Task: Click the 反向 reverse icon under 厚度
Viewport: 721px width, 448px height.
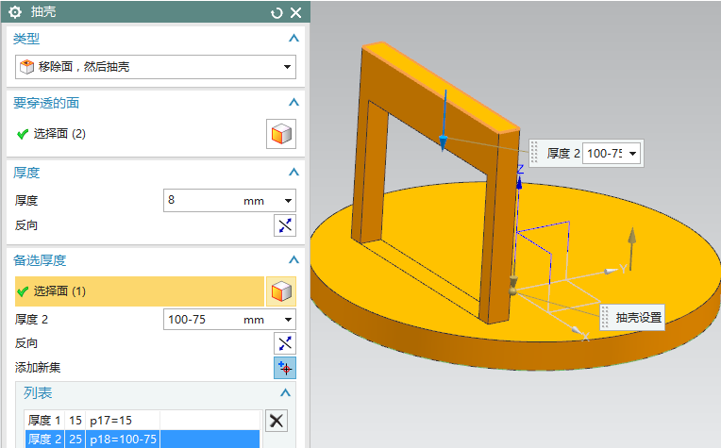Action: (x=285, y=225)
